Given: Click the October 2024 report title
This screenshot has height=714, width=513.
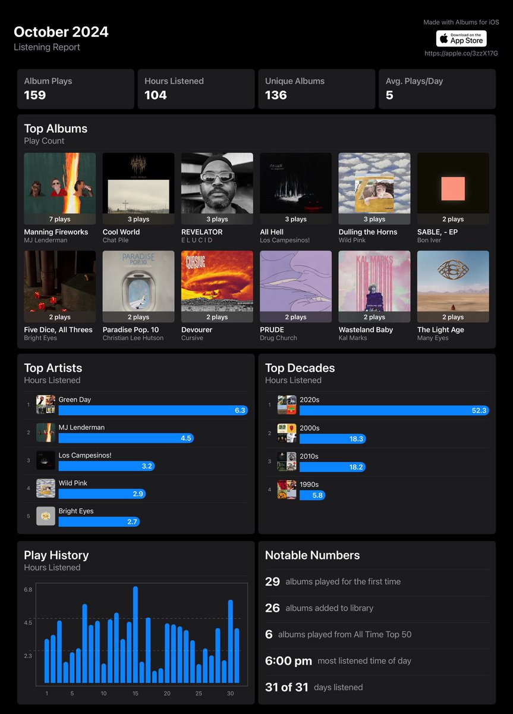Looking at the screenshot, I should click(x=61, y=32).
